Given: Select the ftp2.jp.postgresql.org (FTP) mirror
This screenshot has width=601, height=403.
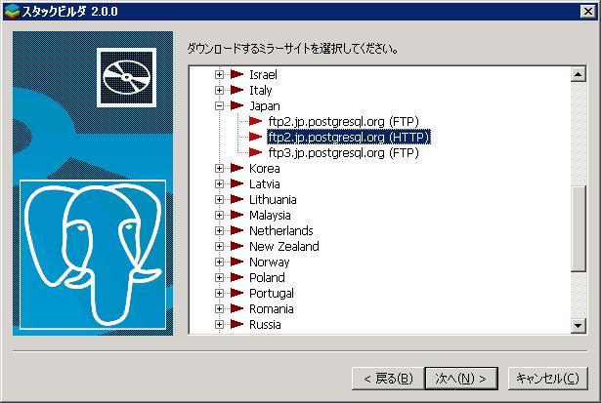Looking at the screenshot, I should click(x=343, y=122).
